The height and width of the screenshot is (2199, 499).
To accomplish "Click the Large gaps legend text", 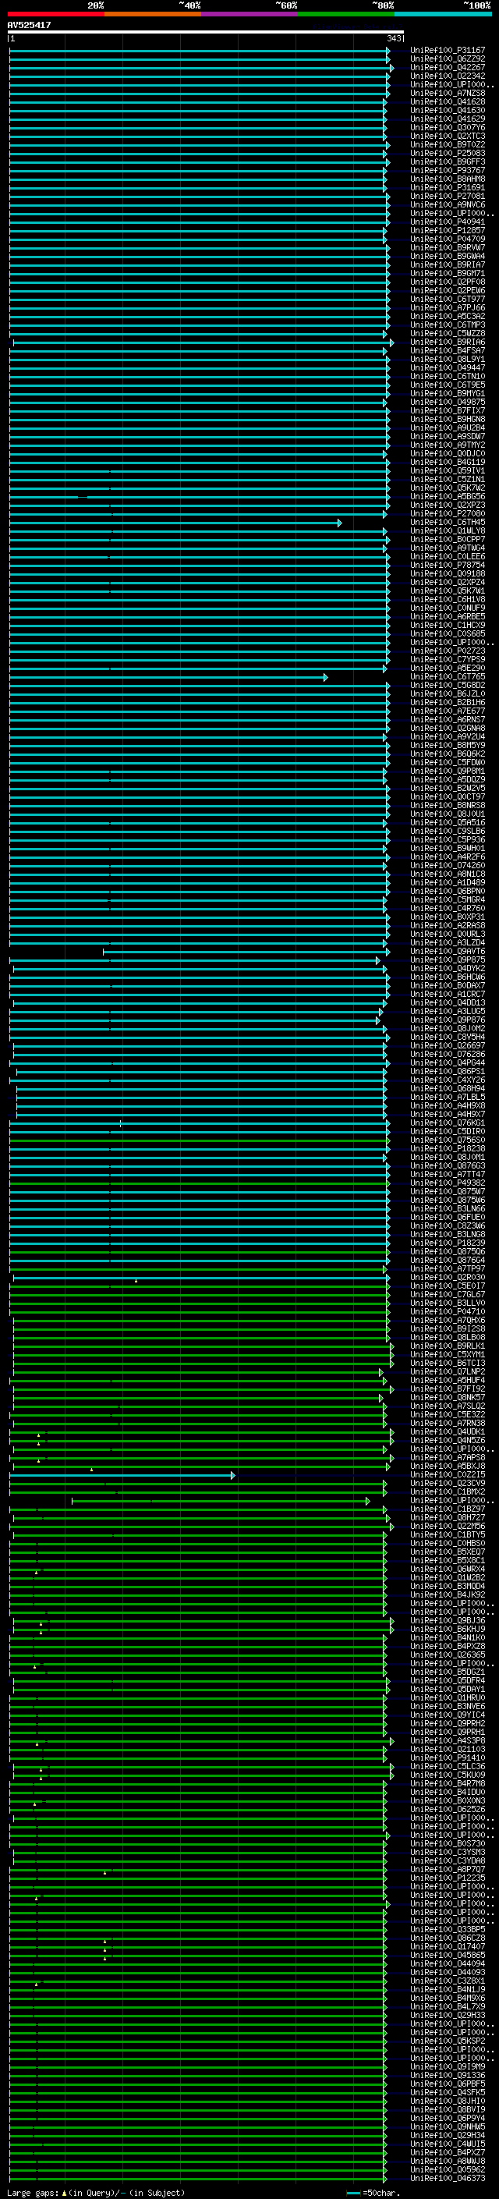I will pyautogui.click(x=97, y=2192).
